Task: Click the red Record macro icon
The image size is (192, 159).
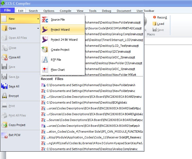Action: click(x=155, y=17)
